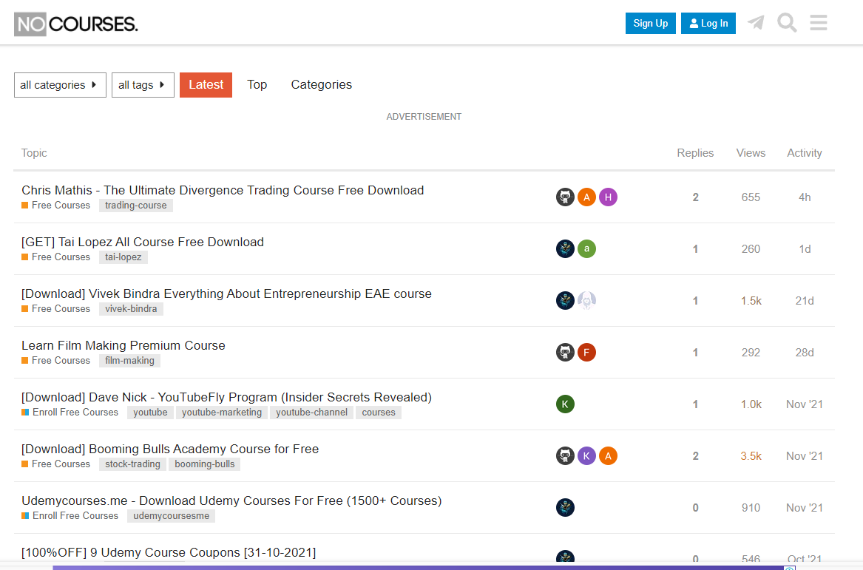
Task: Open Booming Bulls Academy Course topic
Action: click(x=170, y=449)
